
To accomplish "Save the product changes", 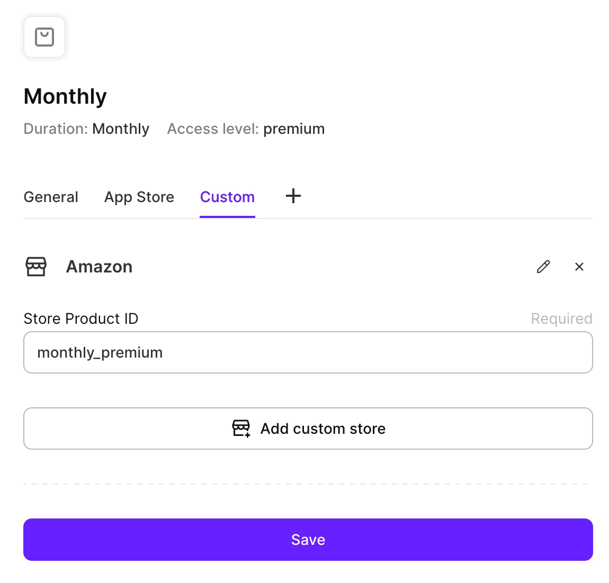I will tap(308, 540).
